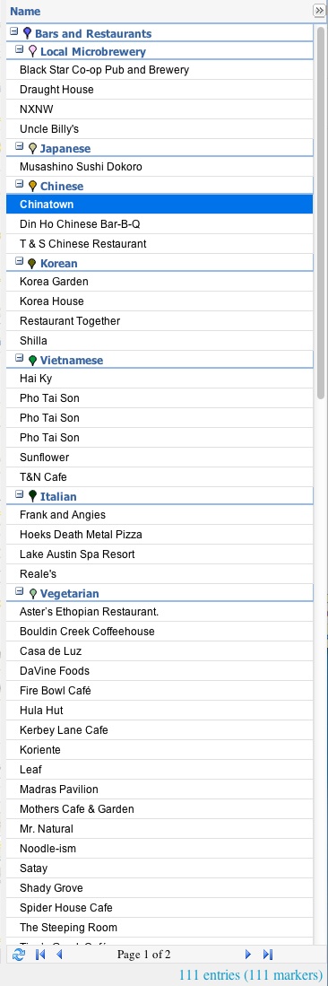Click the refresh icon in the paging bar
The image size is (328, 986).
pos(19,955)
